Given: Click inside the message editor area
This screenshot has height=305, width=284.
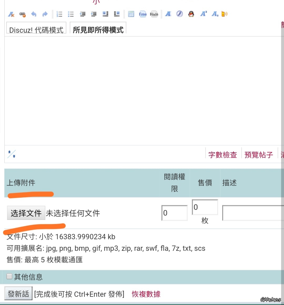Looking at the screenshot, I should (x=143, y=91).
